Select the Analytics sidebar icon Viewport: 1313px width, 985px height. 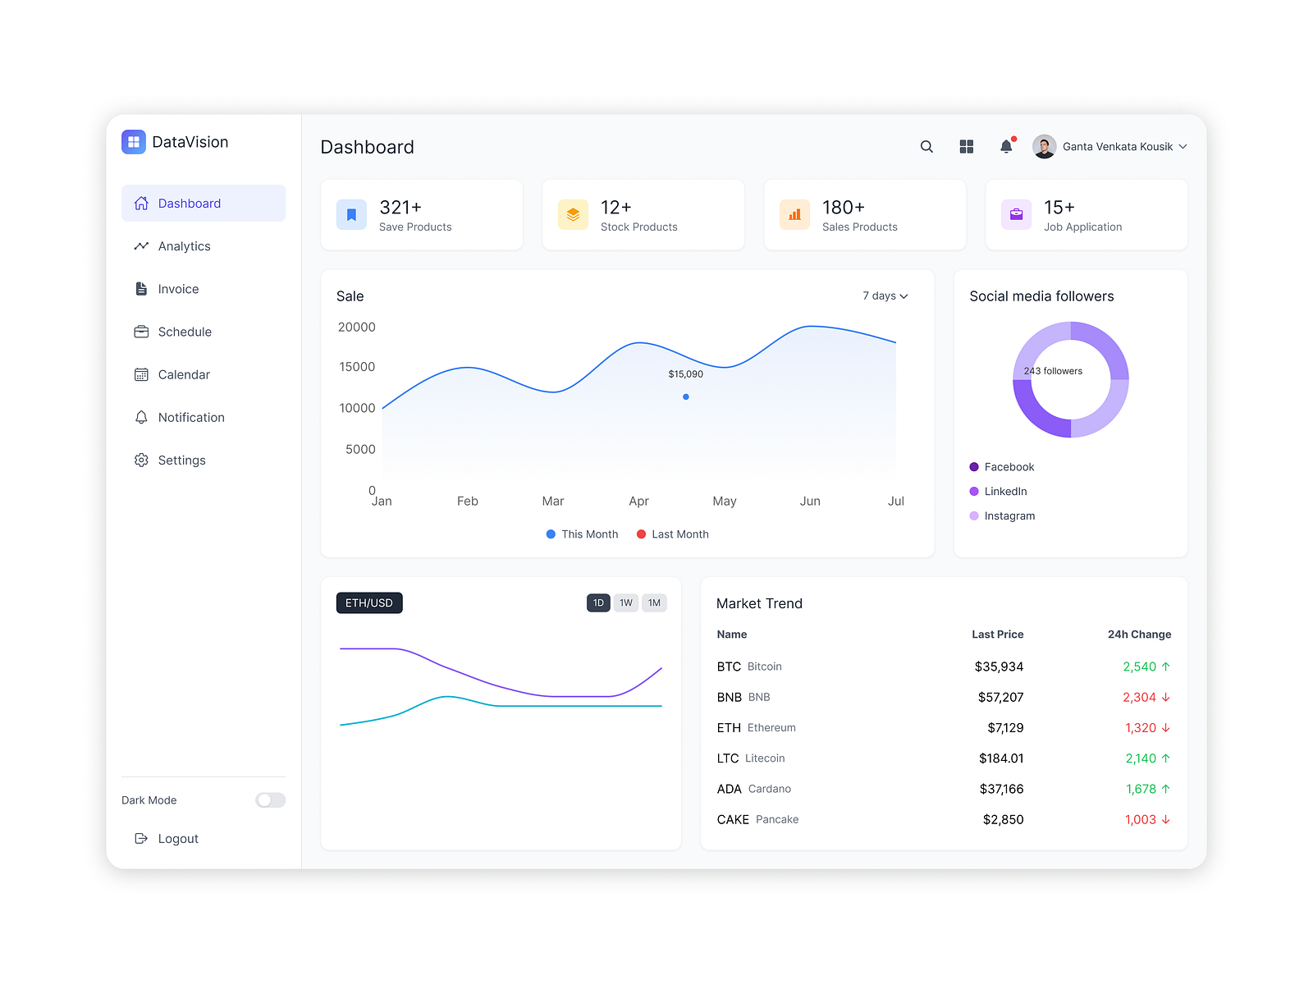(x=140, y=245)
